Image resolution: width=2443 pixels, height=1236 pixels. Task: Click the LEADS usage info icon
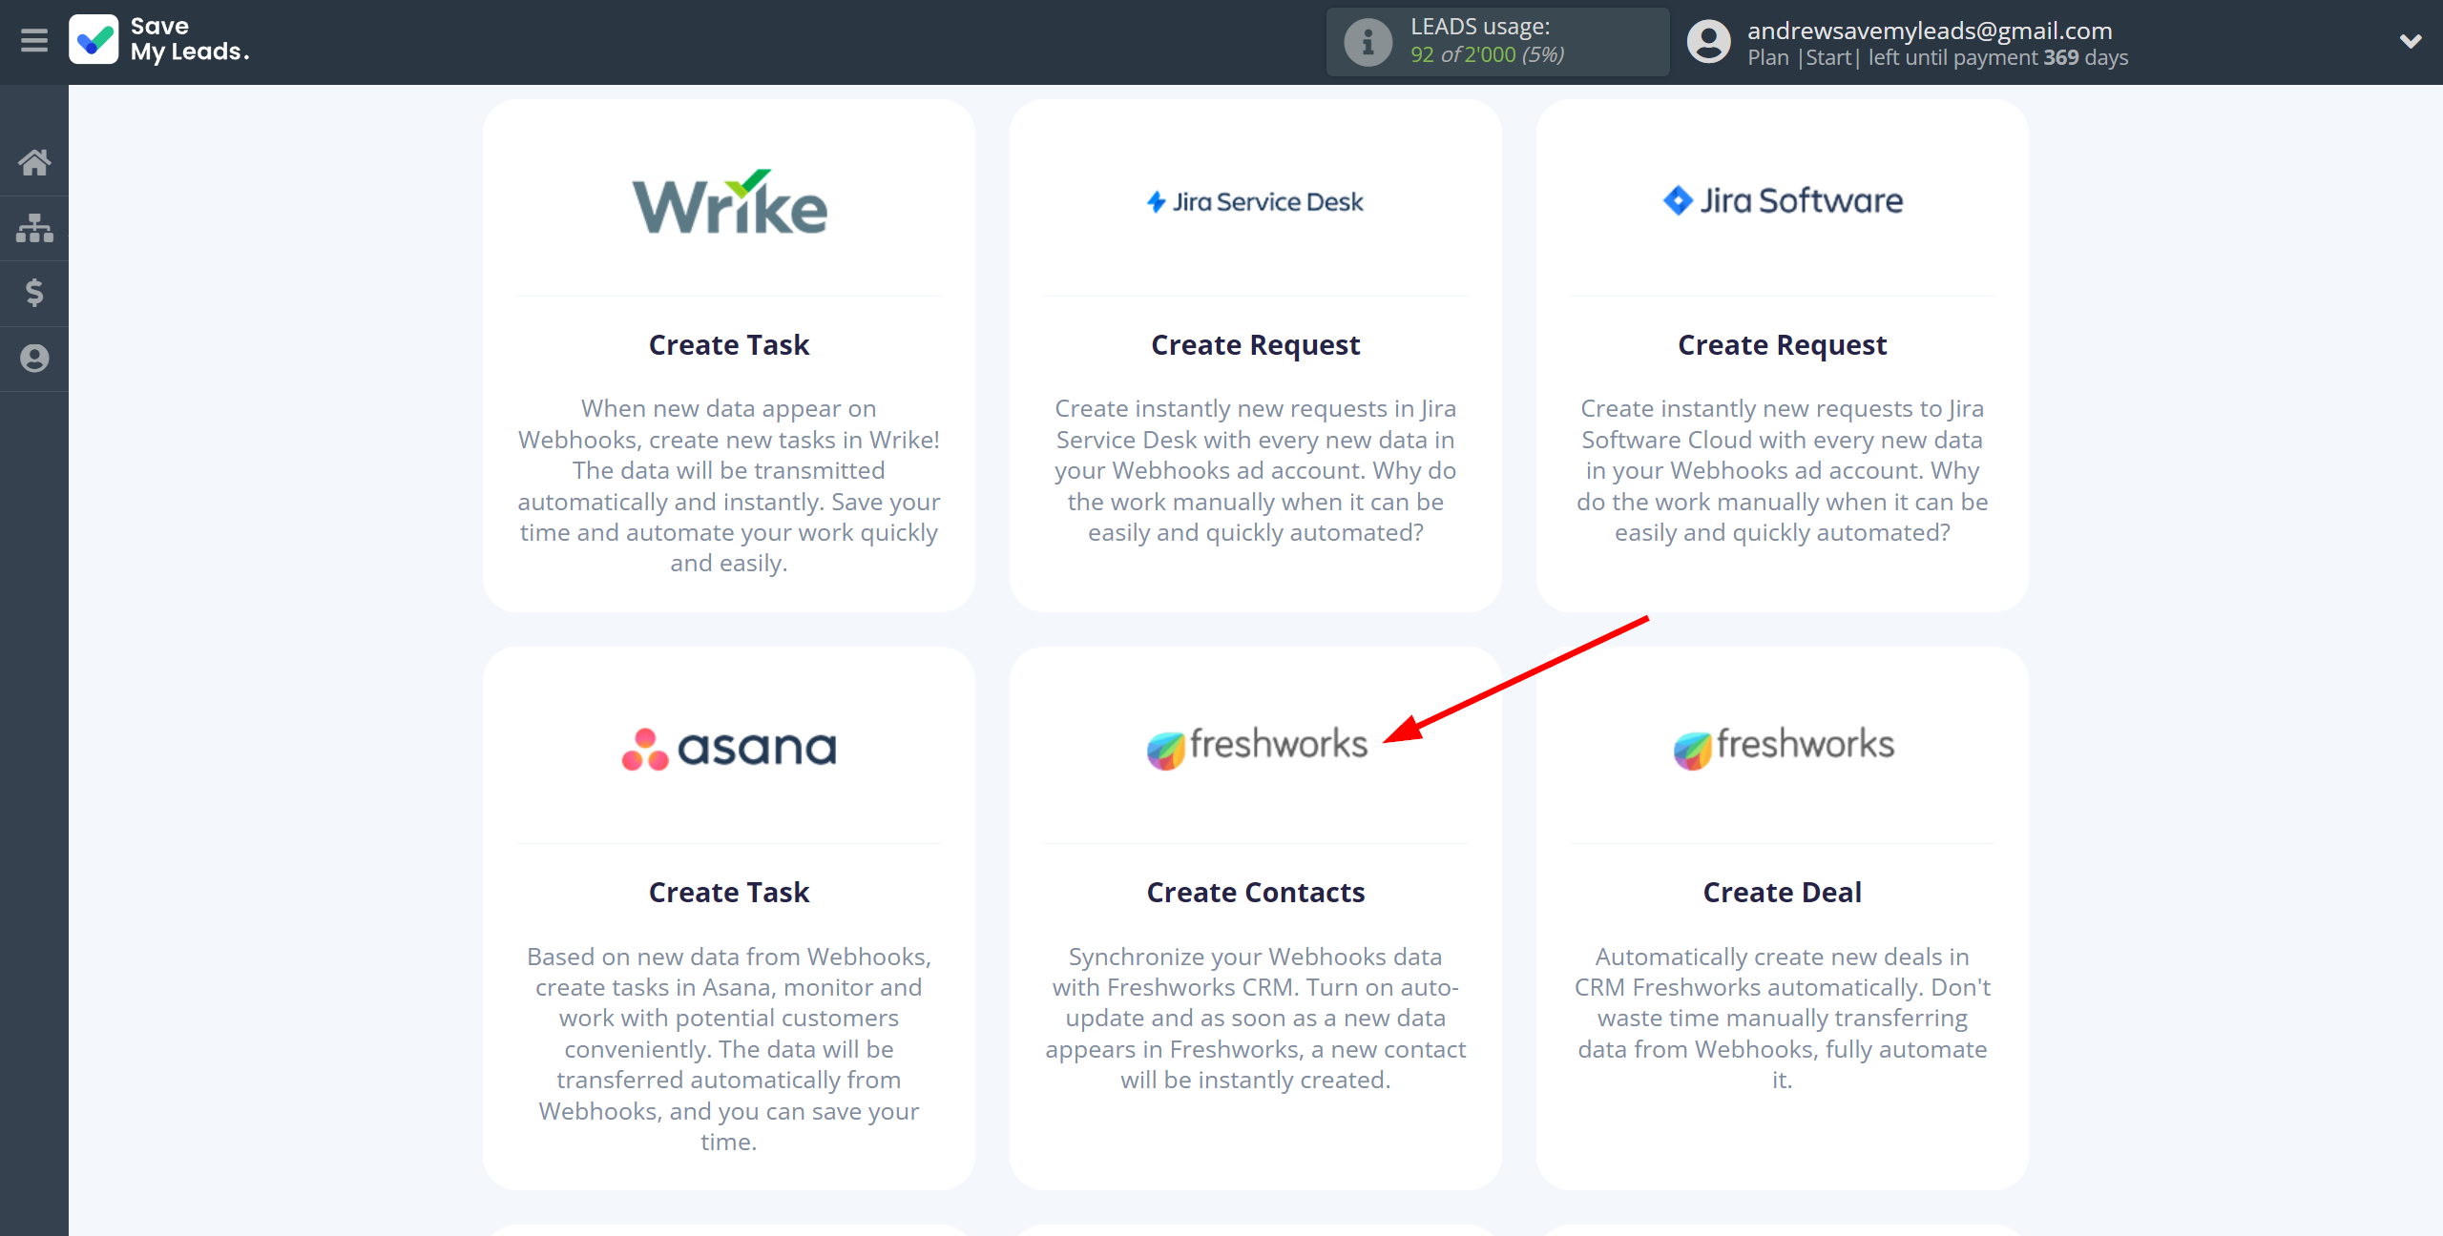pyautogui.click(x=1368, y=42)
